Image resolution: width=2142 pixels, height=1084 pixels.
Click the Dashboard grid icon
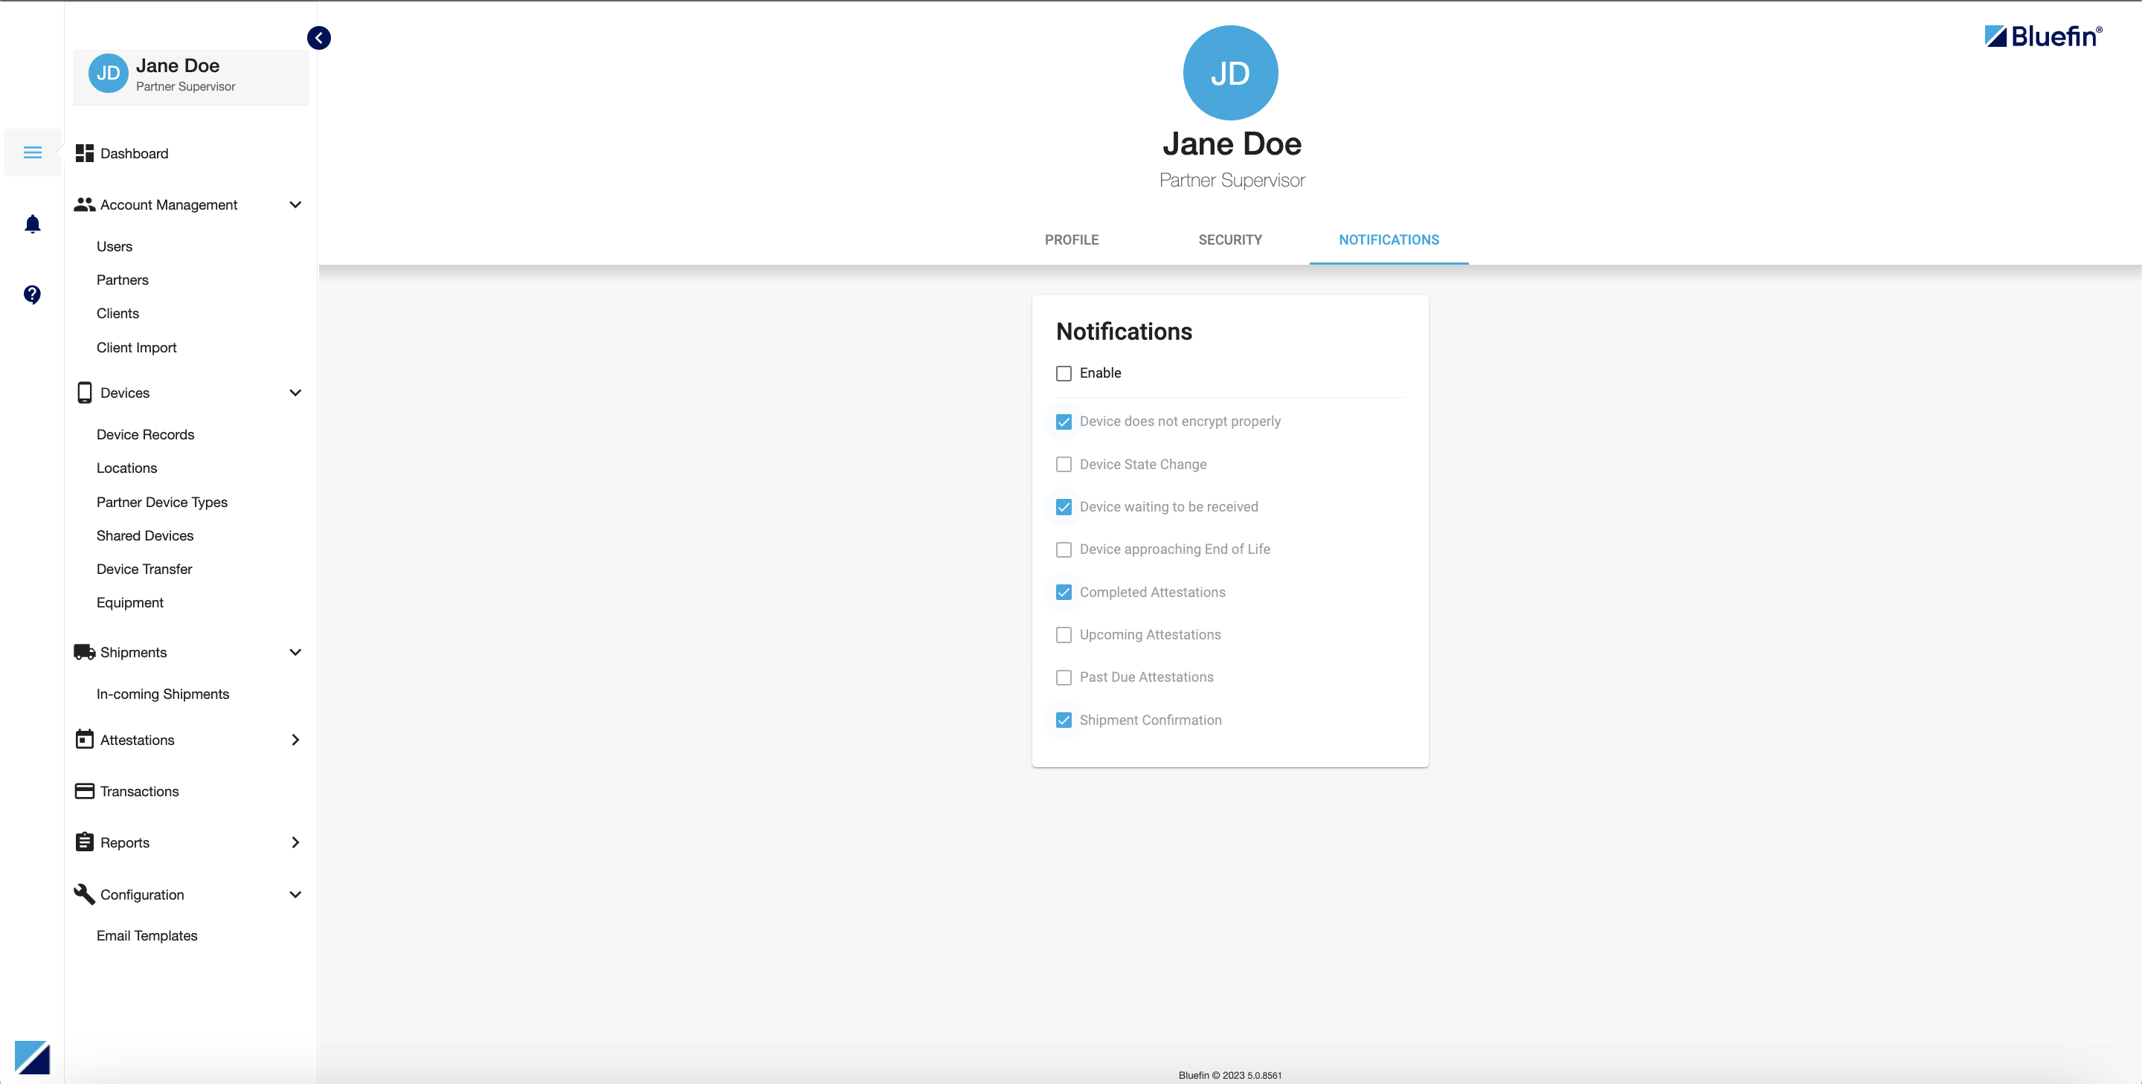(x=84, y=153)
